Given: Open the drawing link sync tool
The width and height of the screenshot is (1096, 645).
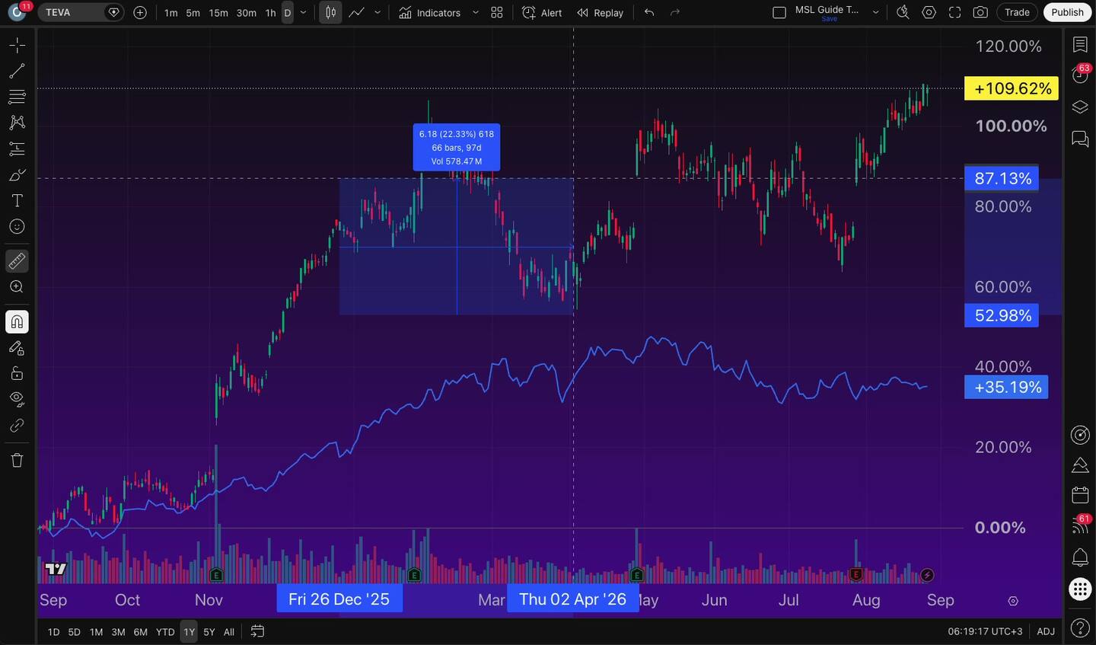Looking at the screenshot, I should (17, 426).
